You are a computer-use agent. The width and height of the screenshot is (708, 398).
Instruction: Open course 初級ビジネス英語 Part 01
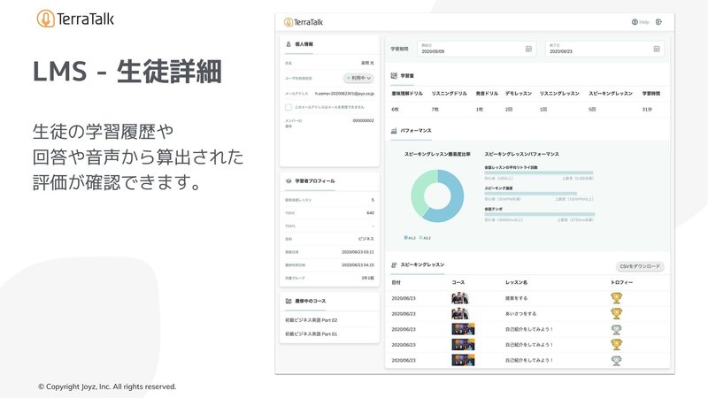pos(312,334)
